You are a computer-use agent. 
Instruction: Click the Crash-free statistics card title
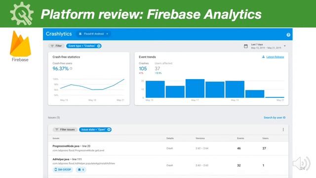[x=66, y=57]
